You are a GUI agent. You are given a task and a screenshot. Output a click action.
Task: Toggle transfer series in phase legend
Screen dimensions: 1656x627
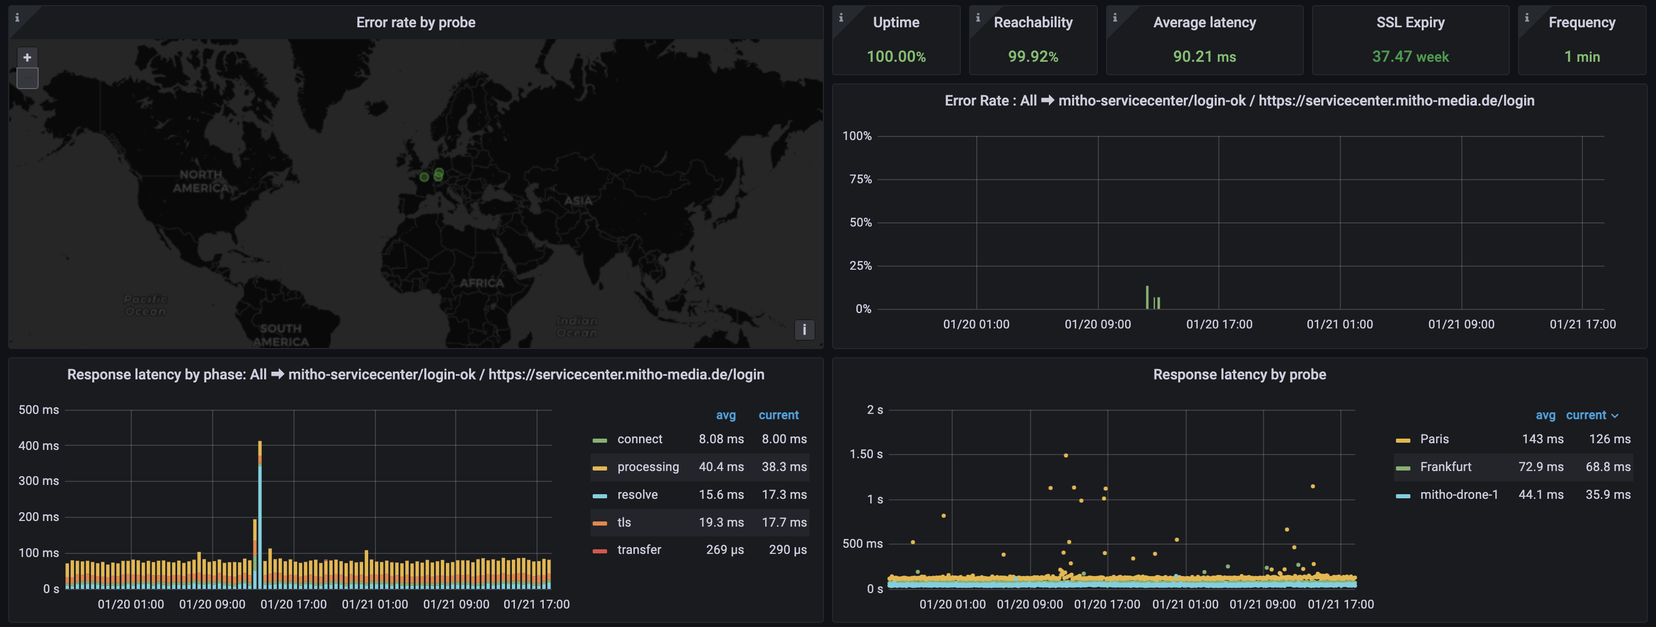[639, 550]
